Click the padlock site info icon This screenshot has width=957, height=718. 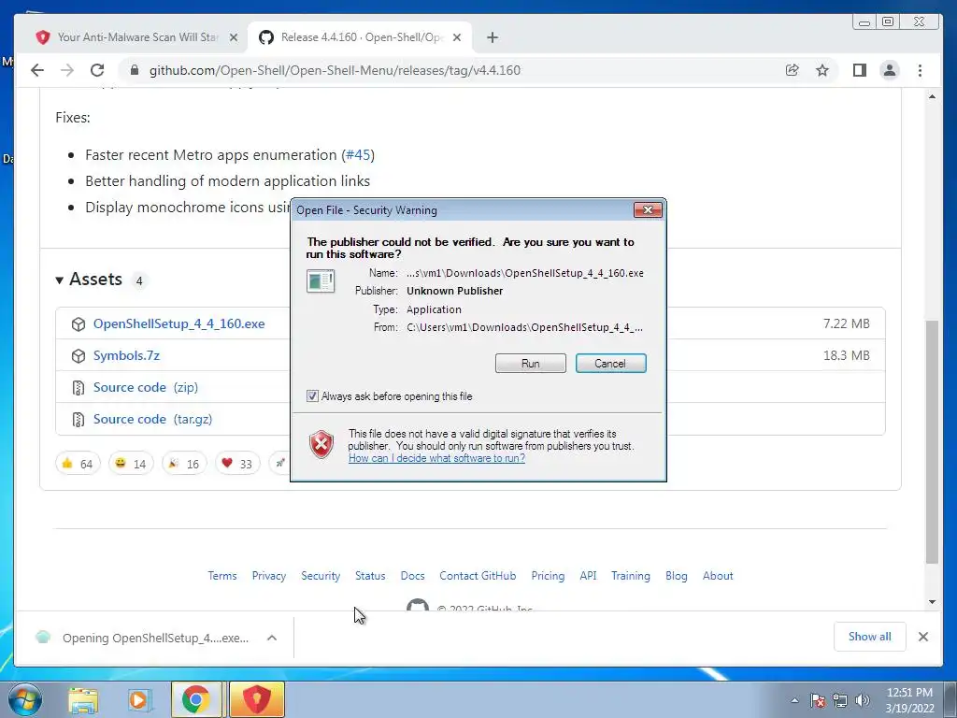click(x=135, y=70)
